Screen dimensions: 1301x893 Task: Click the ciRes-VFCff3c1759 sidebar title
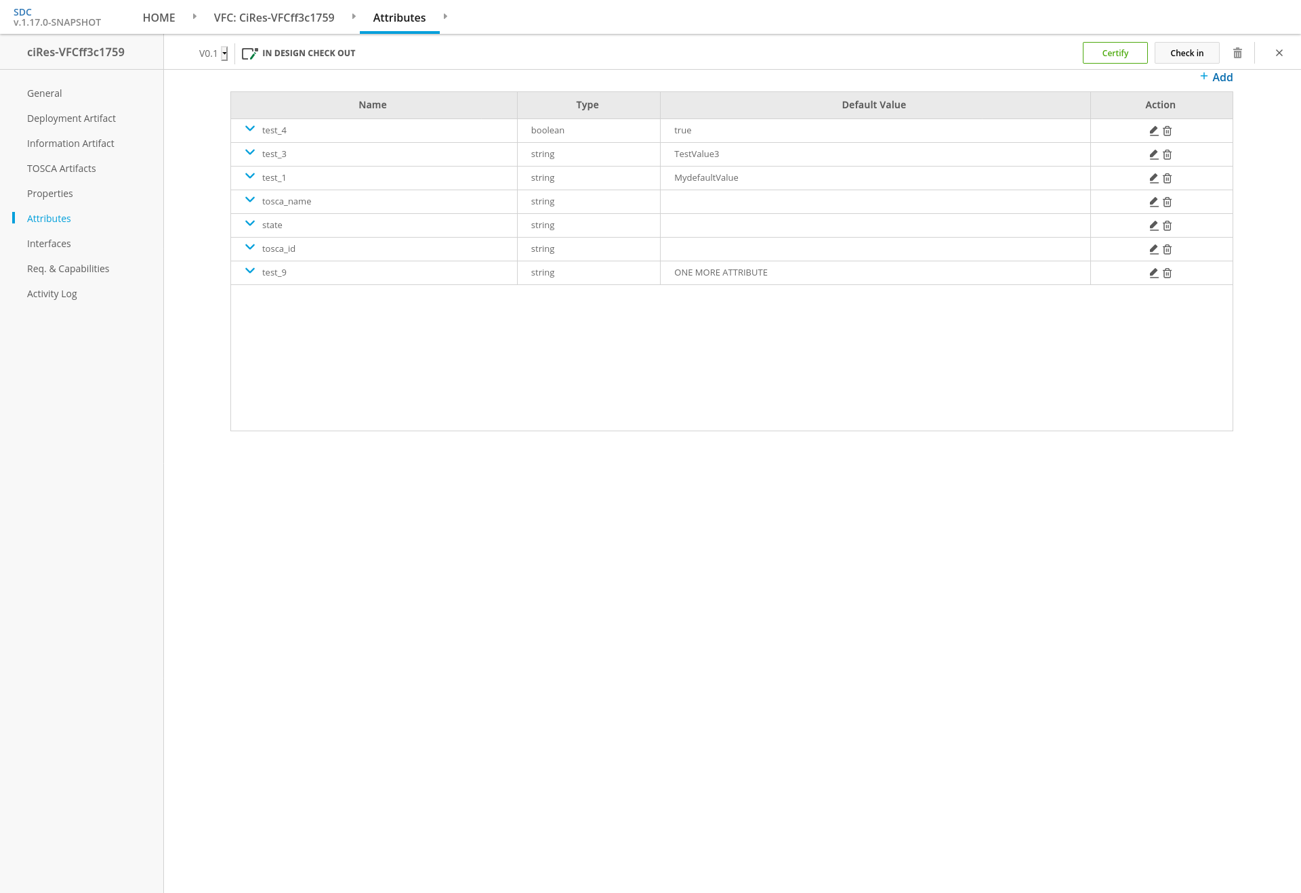pyautogui.click(x=76, y=52)
